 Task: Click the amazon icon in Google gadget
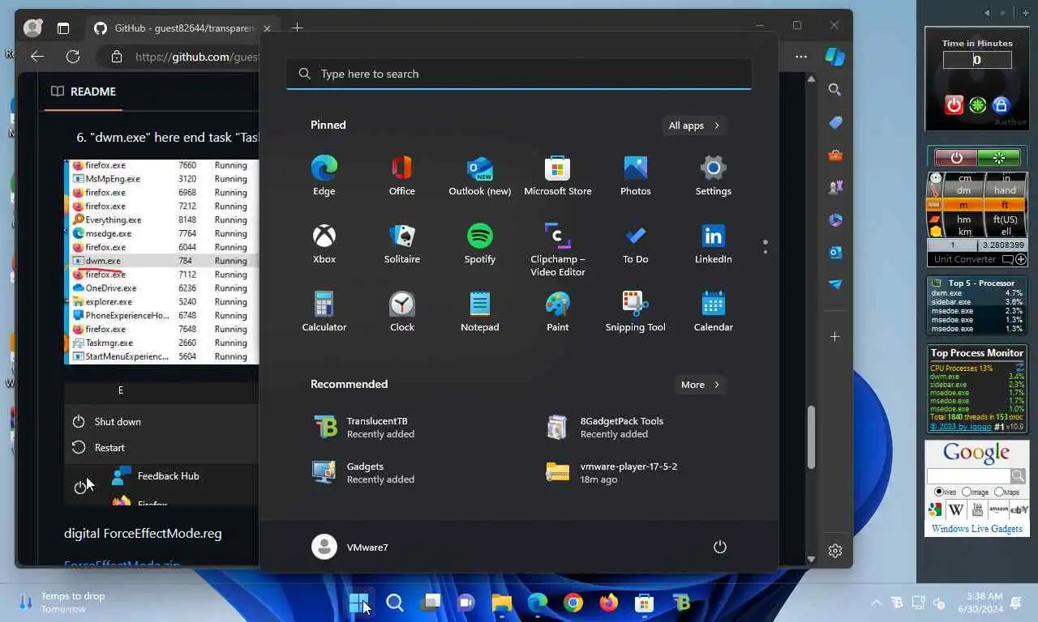pos(998,509)
